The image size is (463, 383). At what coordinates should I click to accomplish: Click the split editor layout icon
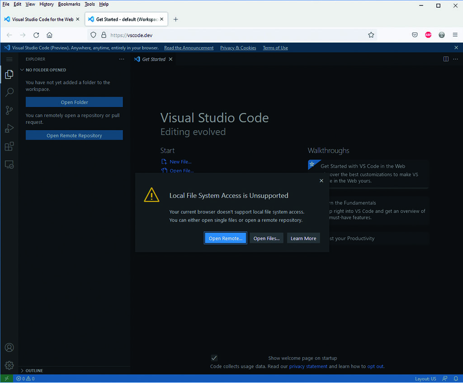coord(446,59)
